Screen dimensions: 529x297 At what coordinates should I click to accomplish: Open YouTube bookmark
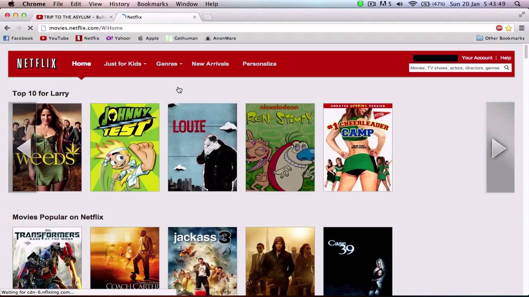click(54, 38)
